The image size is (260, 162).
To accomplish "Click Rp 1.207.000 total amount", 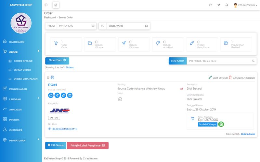I will pos(208,120).
